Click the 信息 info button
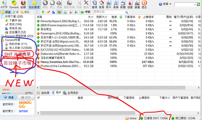The height and width of the screenshot is (120, 202). [8, 98]
